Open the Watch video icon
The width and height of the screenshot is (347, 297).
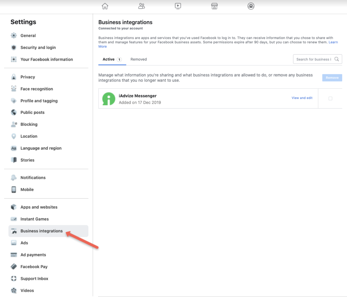[x=178, y=6]
